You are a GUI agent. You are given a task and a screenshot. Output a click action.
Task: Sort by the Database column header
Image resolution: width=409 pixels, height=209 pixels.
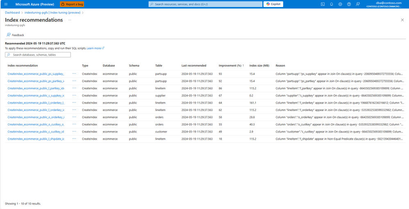(109, 66)
